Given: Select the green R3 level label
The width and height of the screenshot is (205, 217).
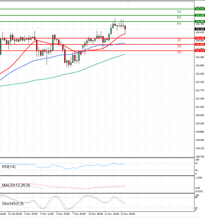Looking at the screenshot, I should 179,12.
